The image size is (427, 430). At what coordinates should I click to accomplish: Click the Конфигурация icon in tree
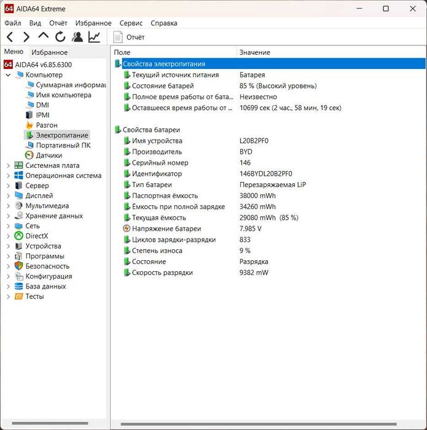[x=18, y=276]
